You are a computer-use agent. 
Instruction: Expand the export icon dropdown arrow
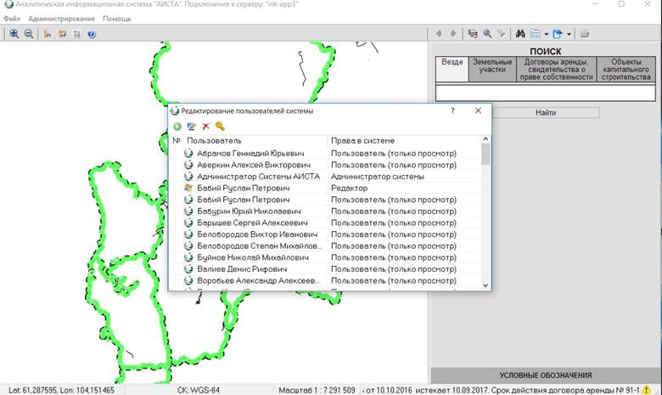coord(569,34)
